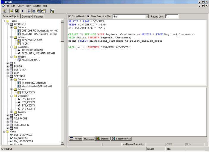Select the ACCOUNTS table icon
209x152 pixels.
[x=12, y=24]
